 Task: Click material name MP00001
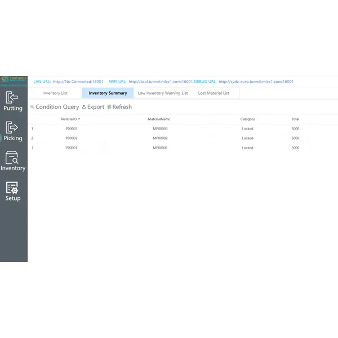[x=160, y=148]
